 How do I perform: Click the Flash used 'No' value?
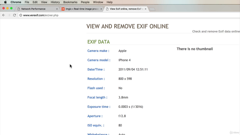point(120,88)
